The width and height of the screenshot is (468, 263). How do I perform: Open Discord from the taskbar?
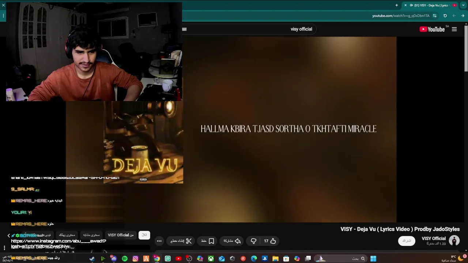(114, 259)
